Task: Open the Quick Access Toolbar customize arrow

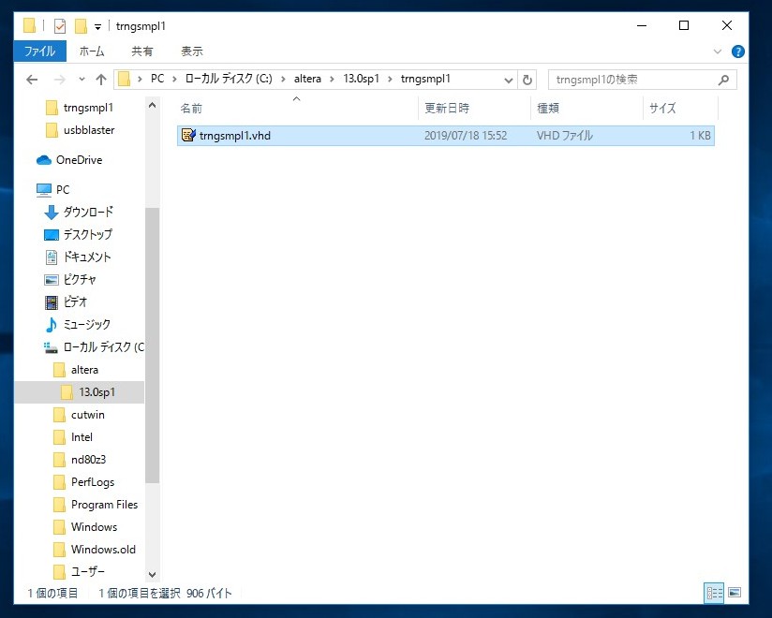Action: click(x=98, y=27)
